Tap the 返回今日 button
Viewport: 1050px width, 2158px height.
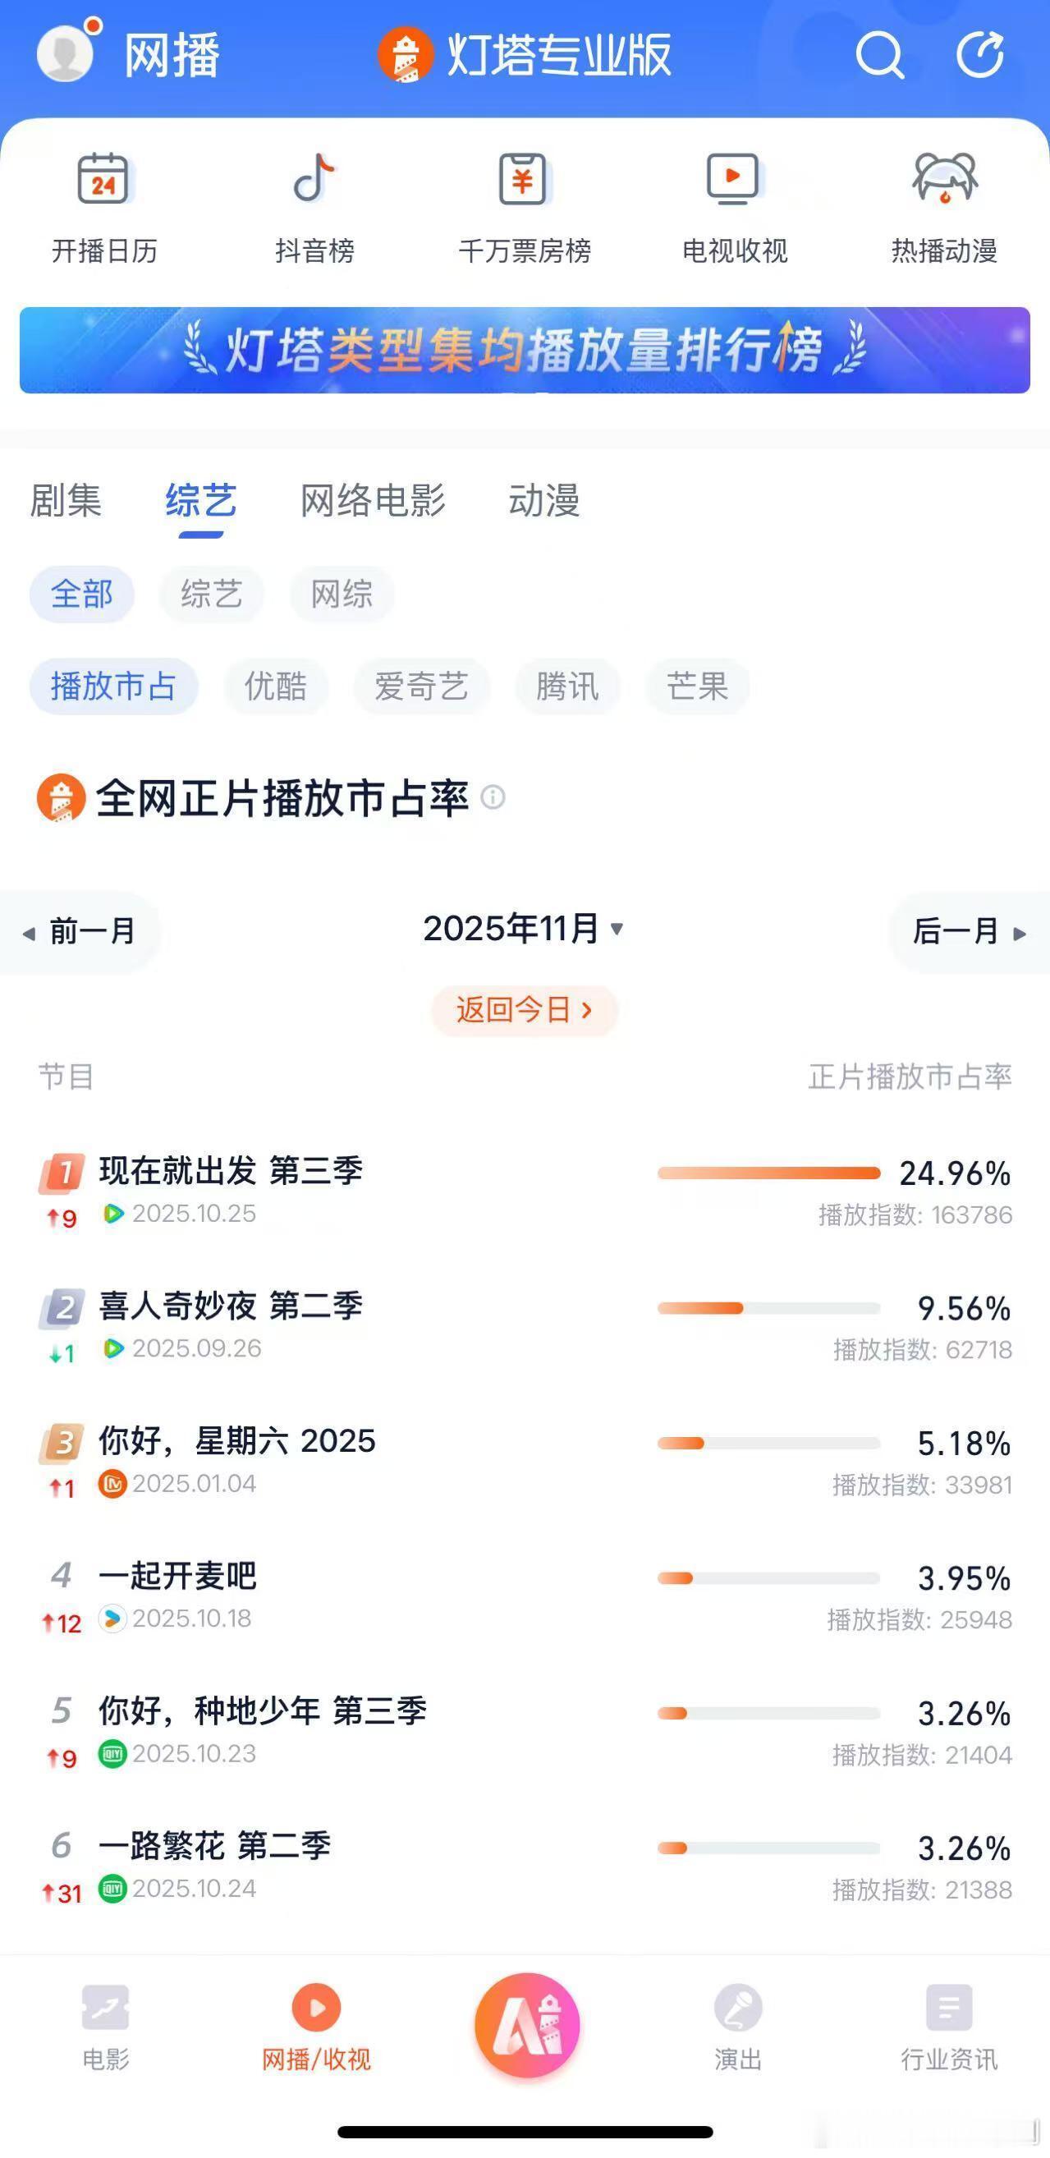524,1010
